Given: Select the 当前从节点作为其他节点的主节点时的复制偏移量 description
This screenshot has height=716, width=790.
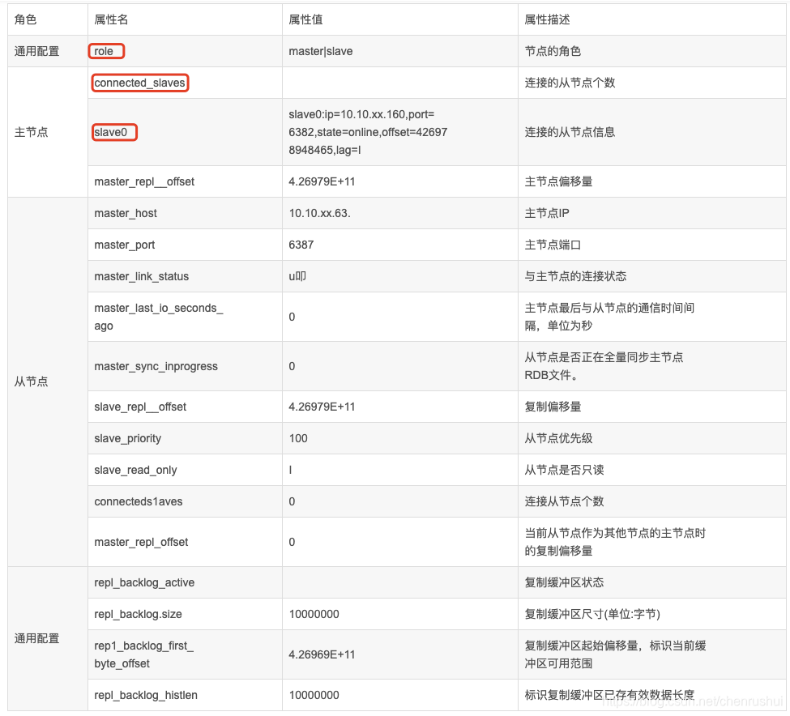Looking at the screenshot, I should point(615,543).
